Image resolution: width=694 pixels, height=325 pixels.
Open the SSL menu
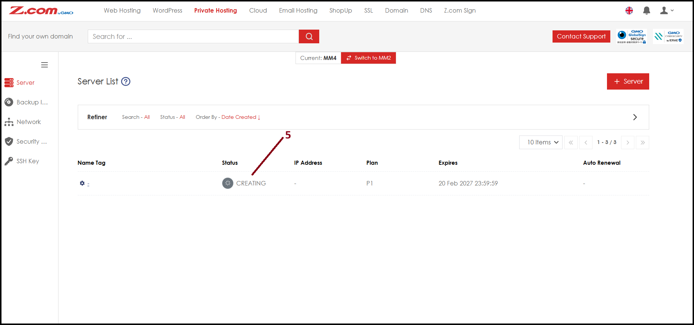(368, 11)
